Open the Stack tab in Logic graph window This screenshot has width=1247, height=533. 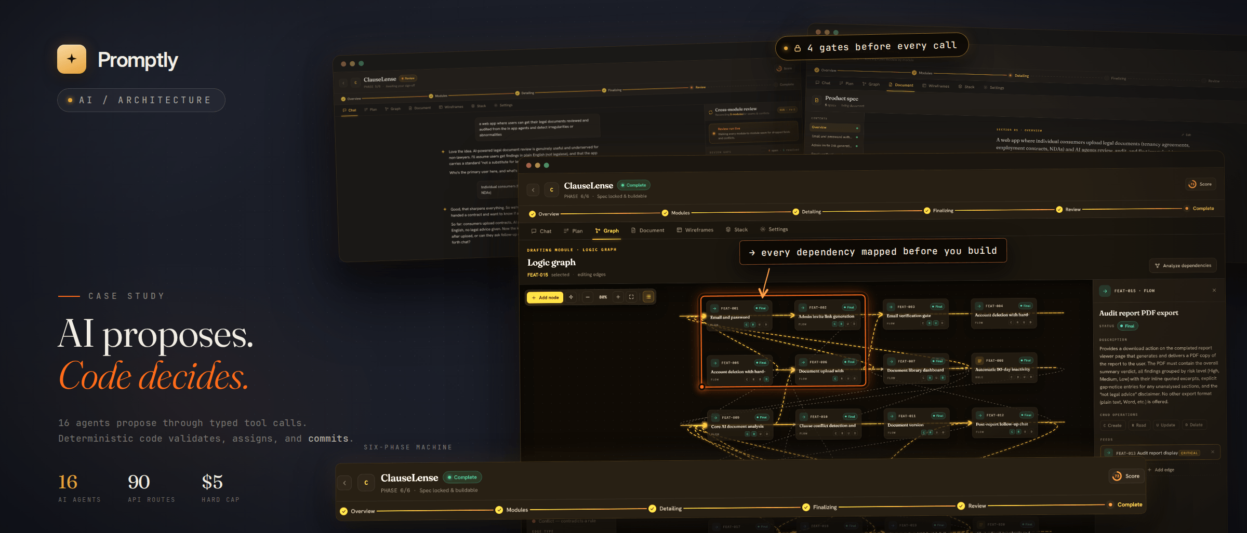pos(736,229)
